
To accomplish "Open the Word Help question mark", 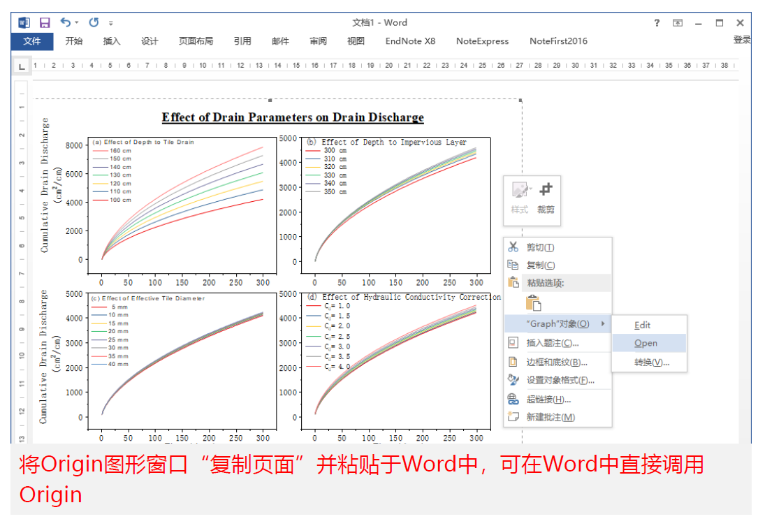I will (657, 23).
